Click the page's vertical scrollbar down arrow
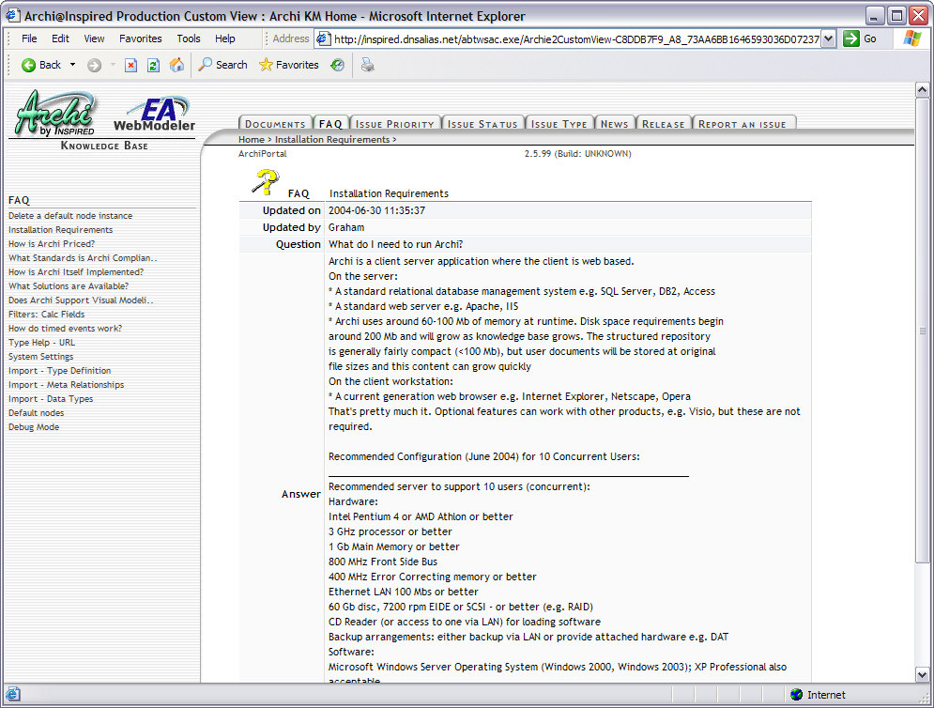 [x=922, y=673]
